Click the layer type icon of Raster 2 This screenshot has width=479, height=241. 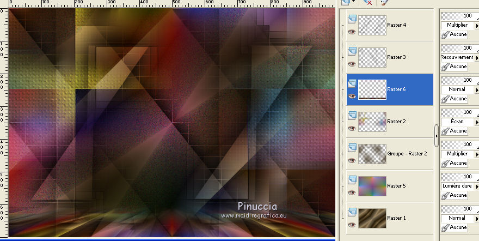click(x=352, y=116)
